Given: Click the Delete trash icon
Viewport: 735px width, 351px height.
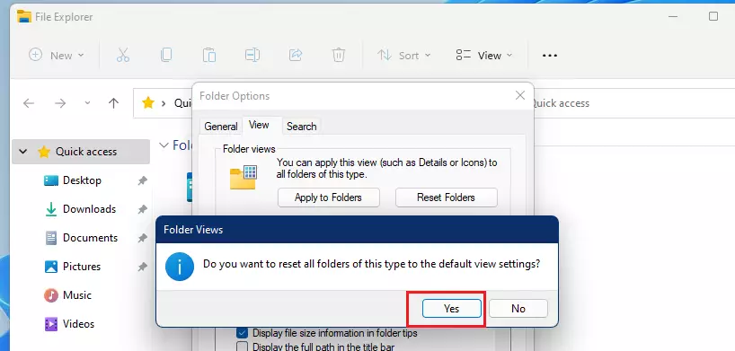Looking at the screenshot, I should 339,56.
